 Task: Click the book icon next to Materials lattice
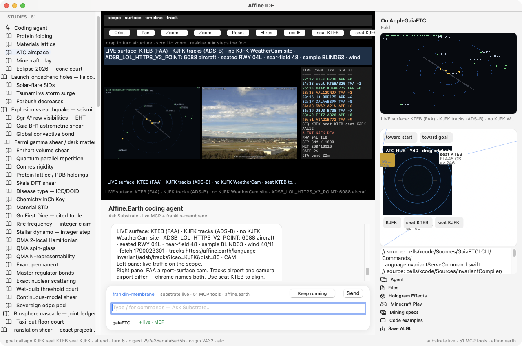[9, 44]
